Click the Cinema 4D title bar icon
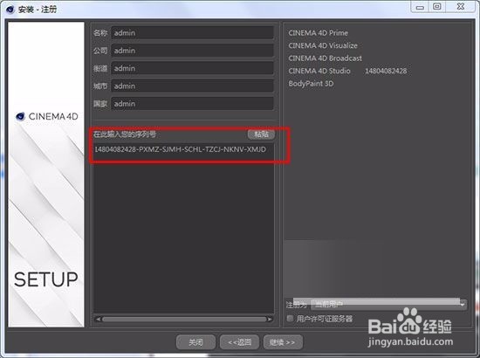 click(x=10, y=10)
